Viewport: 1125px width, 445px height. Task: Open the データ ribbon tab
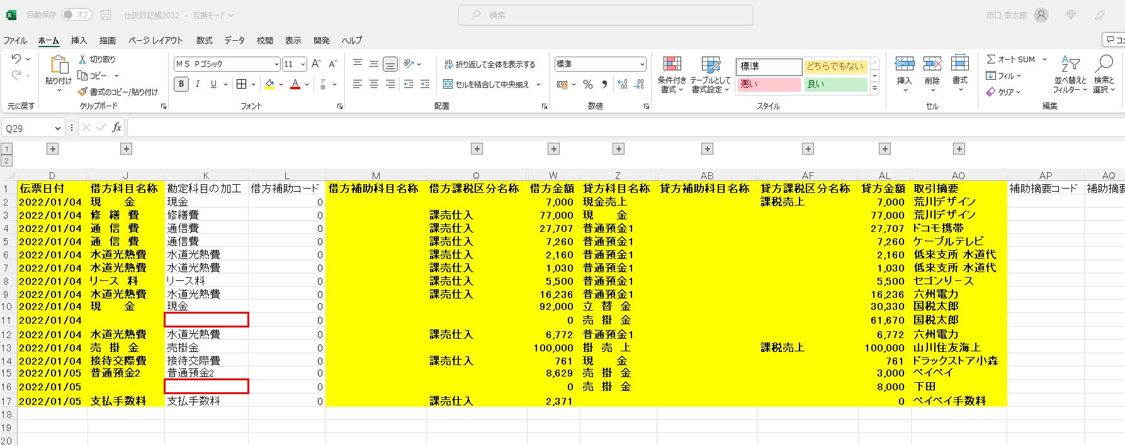pos(234,40)
